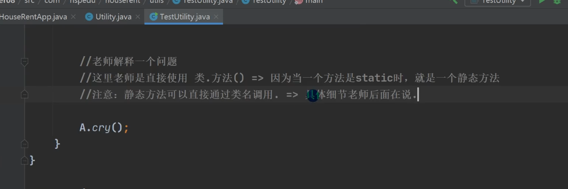Click the TestUtility class icon in breadcrumbs
Image resolution: width=568 pixels, height=189 pixels.
point(245,1)
